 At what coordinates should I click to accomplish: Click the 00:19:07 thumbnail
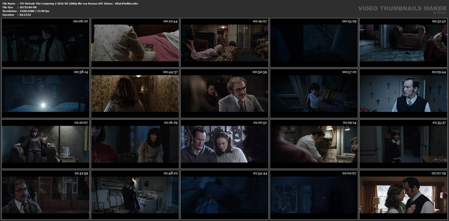coord(224,43)
